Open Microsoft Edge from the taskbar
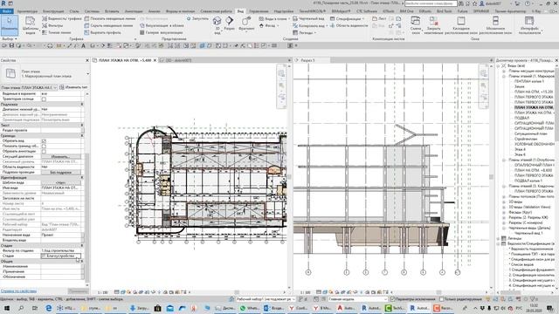559x314 pixels. point(49,308)
